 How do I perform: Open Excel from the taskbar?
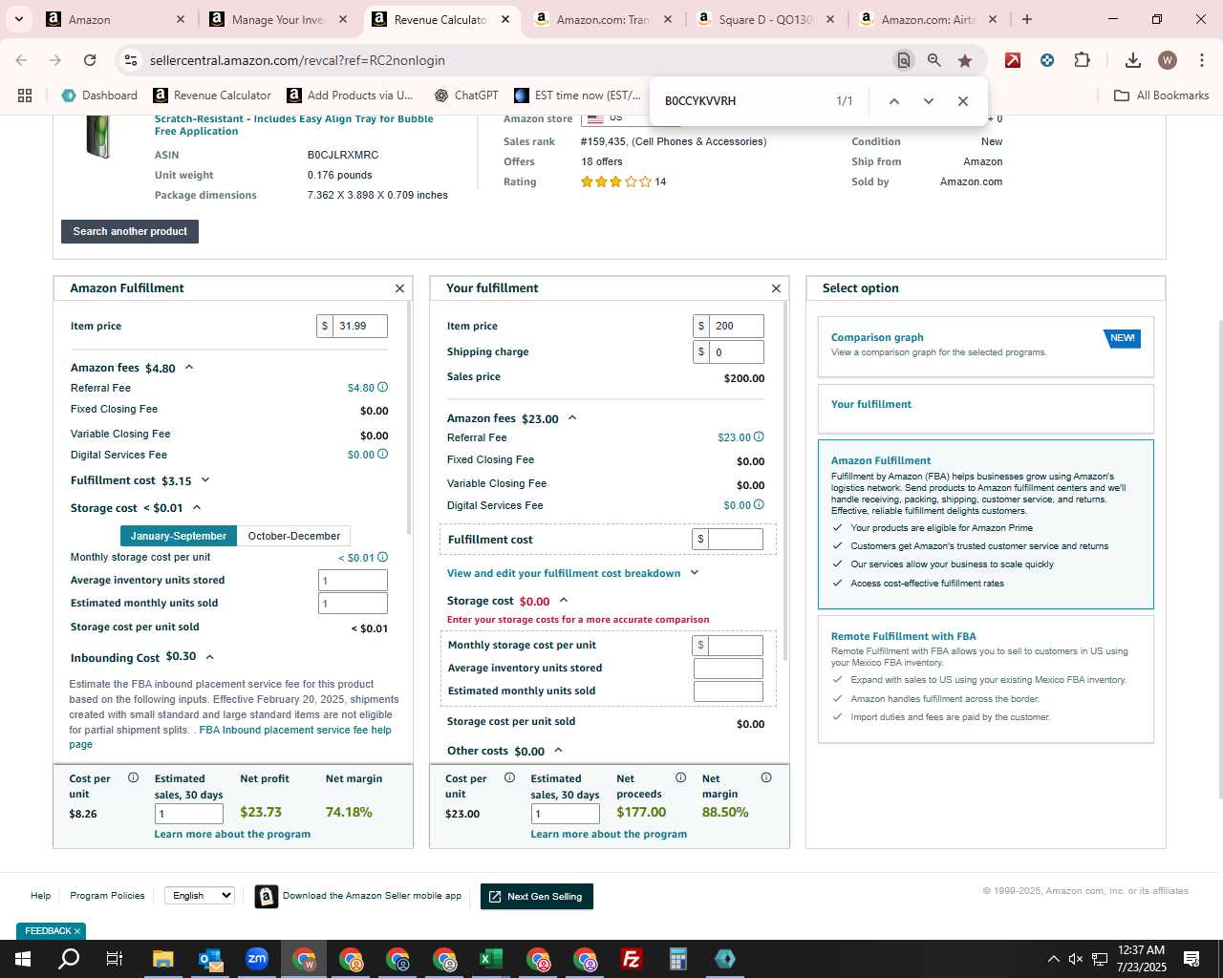(x=491, y=959)
